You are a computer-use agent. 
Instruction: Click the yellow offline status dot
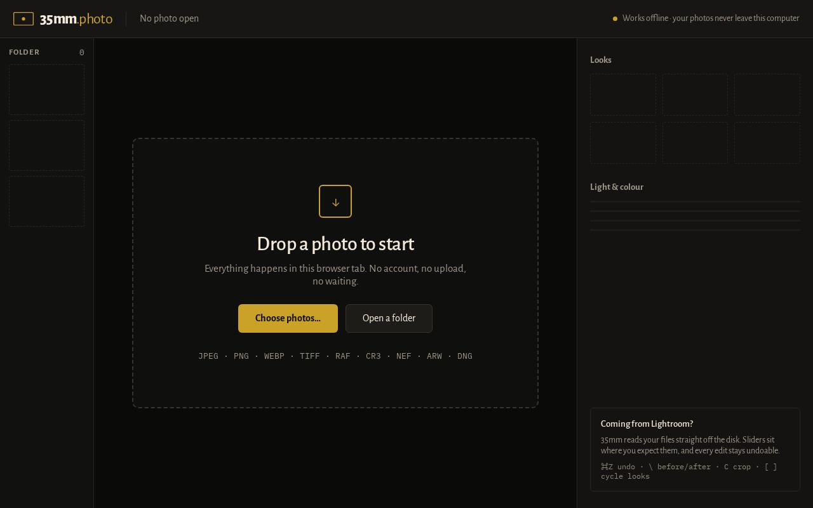point(615,19)
